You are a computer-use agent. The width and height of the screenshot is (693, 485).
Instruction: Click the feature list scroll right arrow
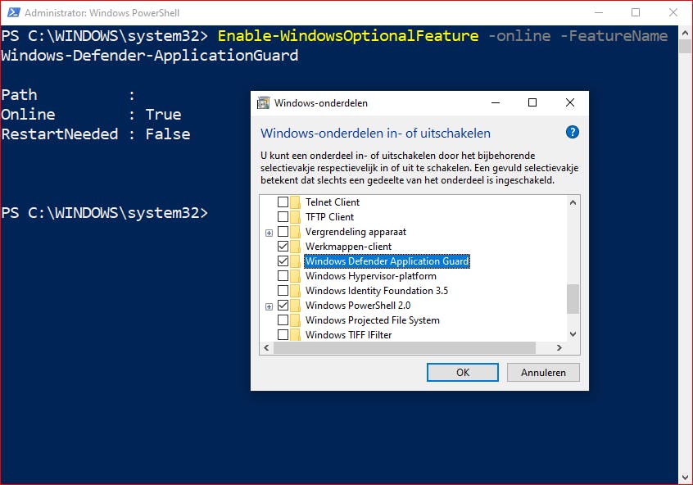click(x=559, y=347)
